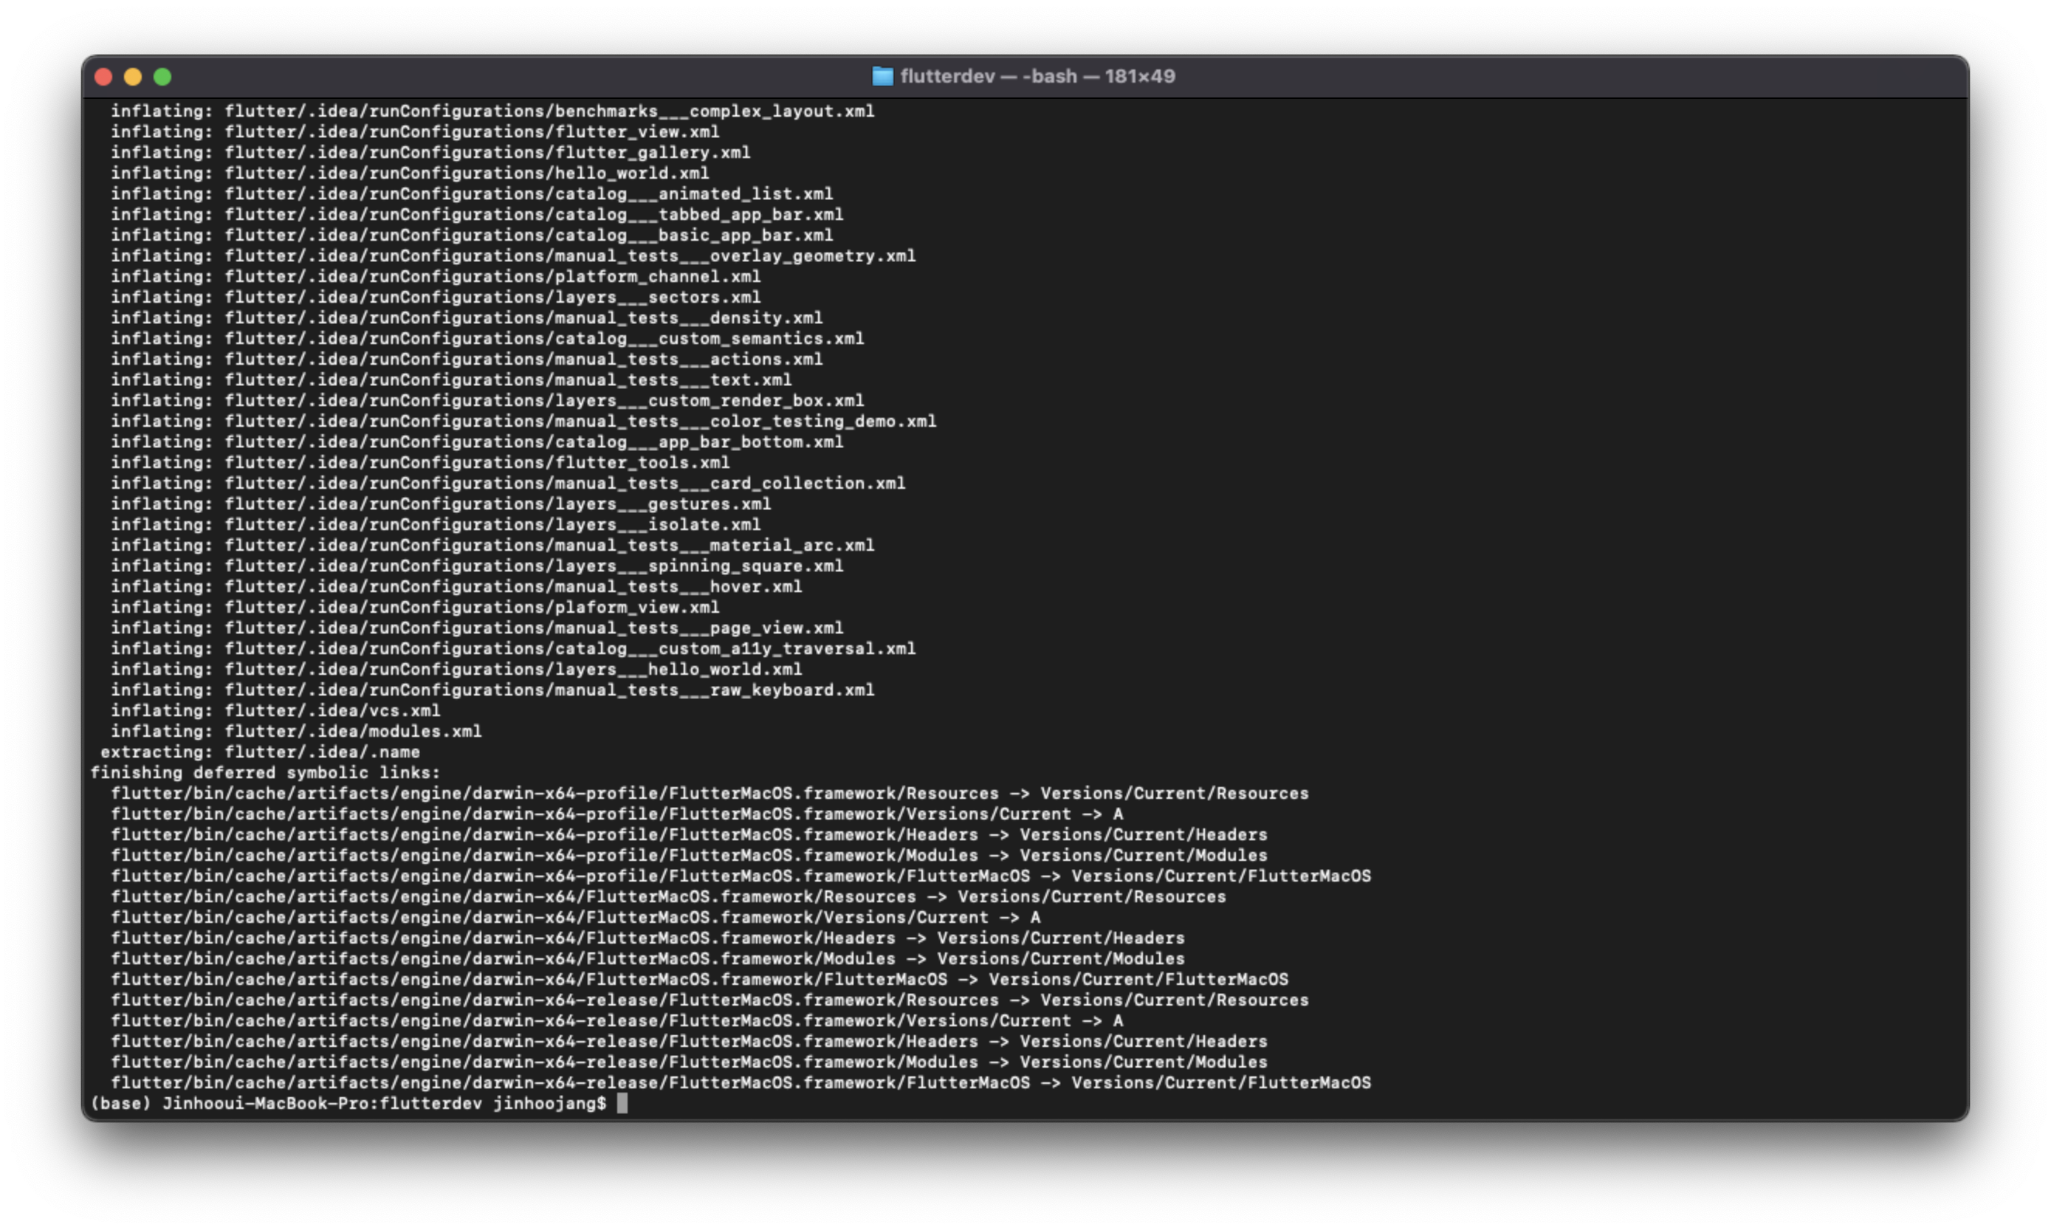Click the 'jinhoojang$' prompt text
The width and height of the screenshot is (2051, 1230).
(x=549, y=1103)
